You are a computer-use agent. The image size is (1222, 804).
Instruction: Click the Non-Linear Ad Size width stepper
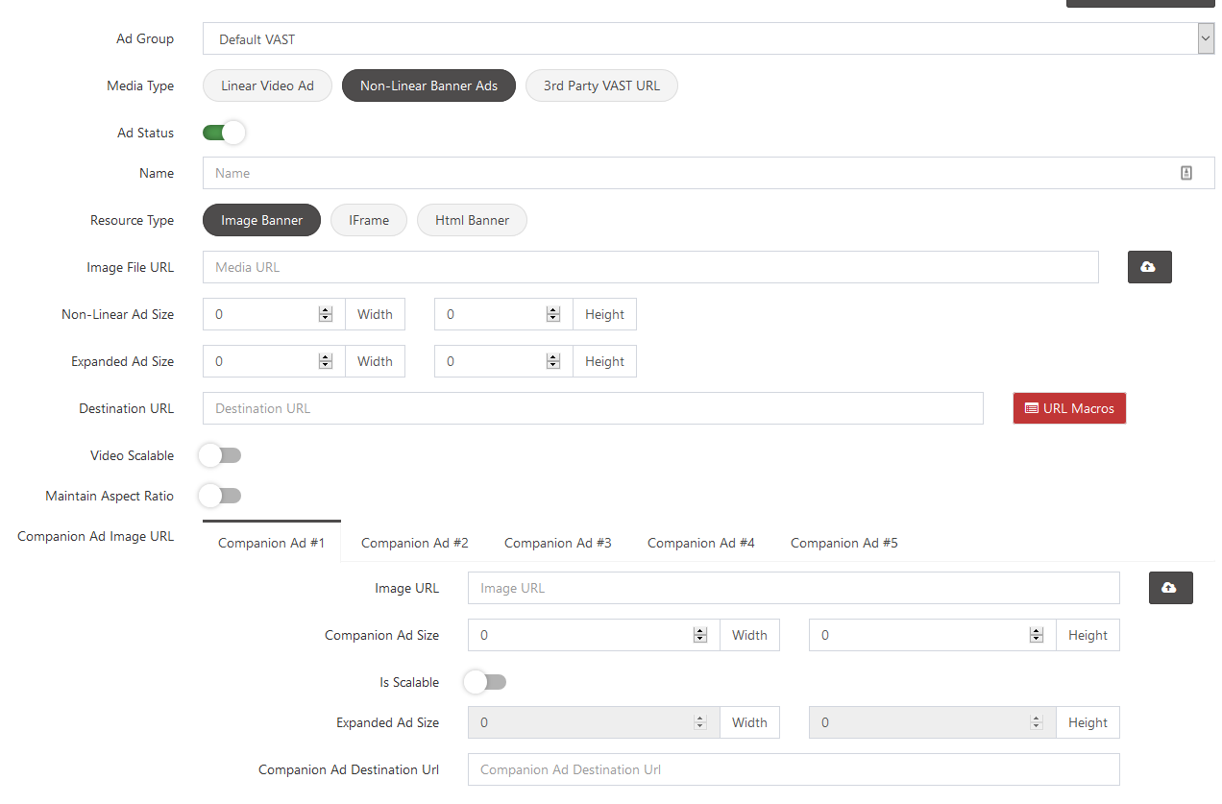[x=325, y=314]
